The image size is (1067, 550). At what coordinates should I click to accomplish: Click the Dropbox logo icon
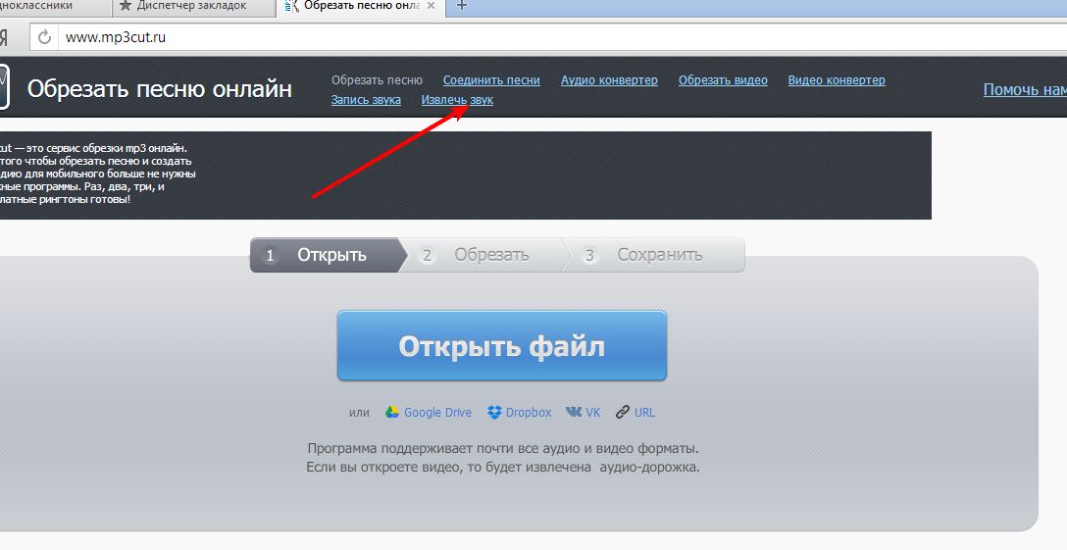[x=495, y=413]
